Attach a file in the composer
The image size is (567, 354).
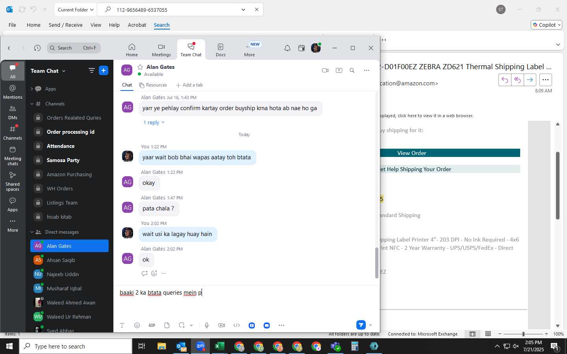pyautogui.click(x=167, y=325)
